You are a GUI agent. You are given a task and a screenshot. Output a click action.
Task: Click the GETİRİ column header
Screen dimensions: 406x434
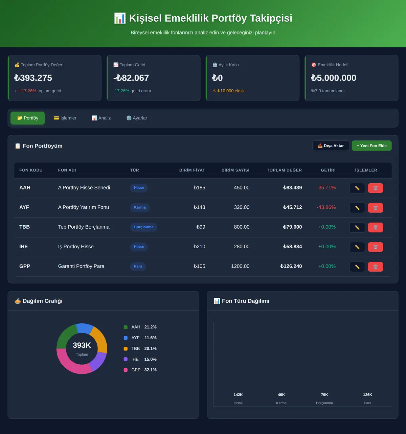coord(328,170)
